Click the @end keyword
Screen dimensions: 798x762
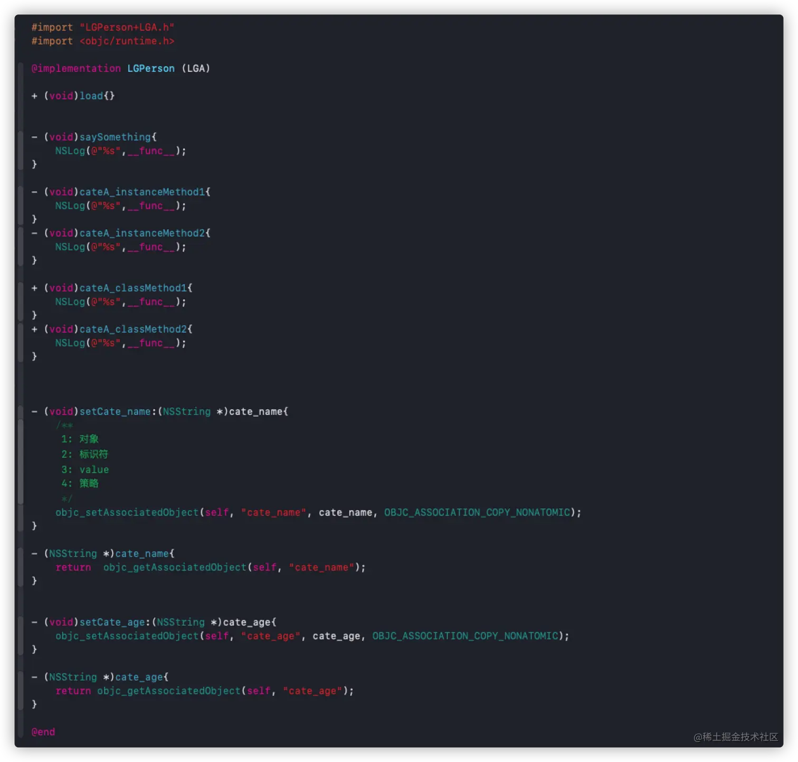[x=43, y=732]
